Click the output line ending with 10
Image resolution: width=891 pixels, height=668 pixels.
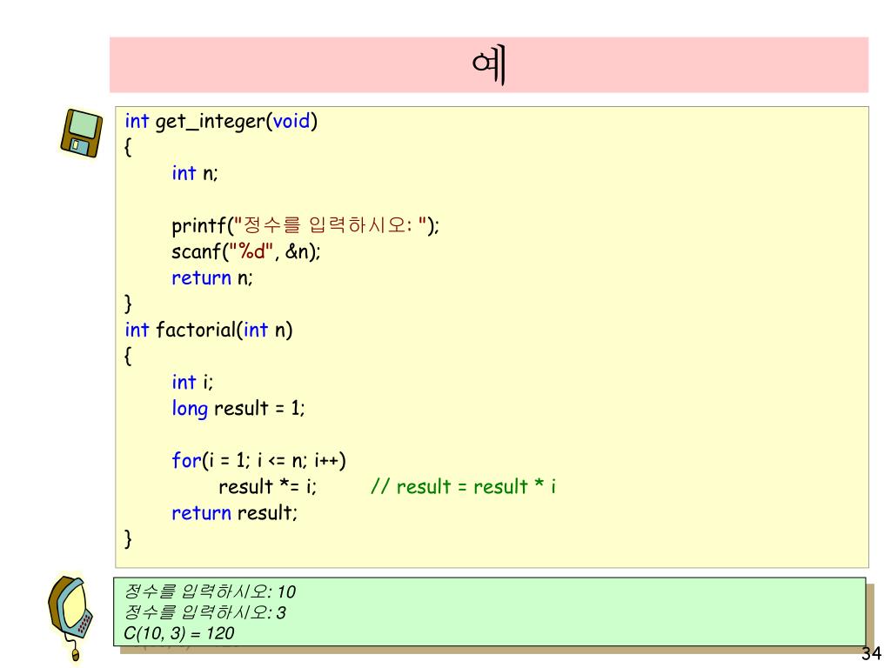(x=210, y=591)
